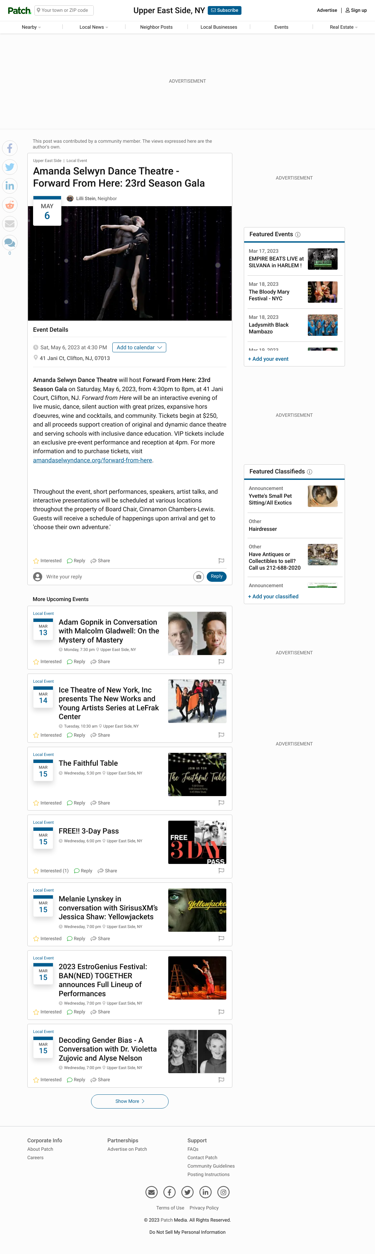Open amandaselwyndance.org/forward-from-here link
The height and width of the screenshot is (1254, 375).
[x=92, y=461]
